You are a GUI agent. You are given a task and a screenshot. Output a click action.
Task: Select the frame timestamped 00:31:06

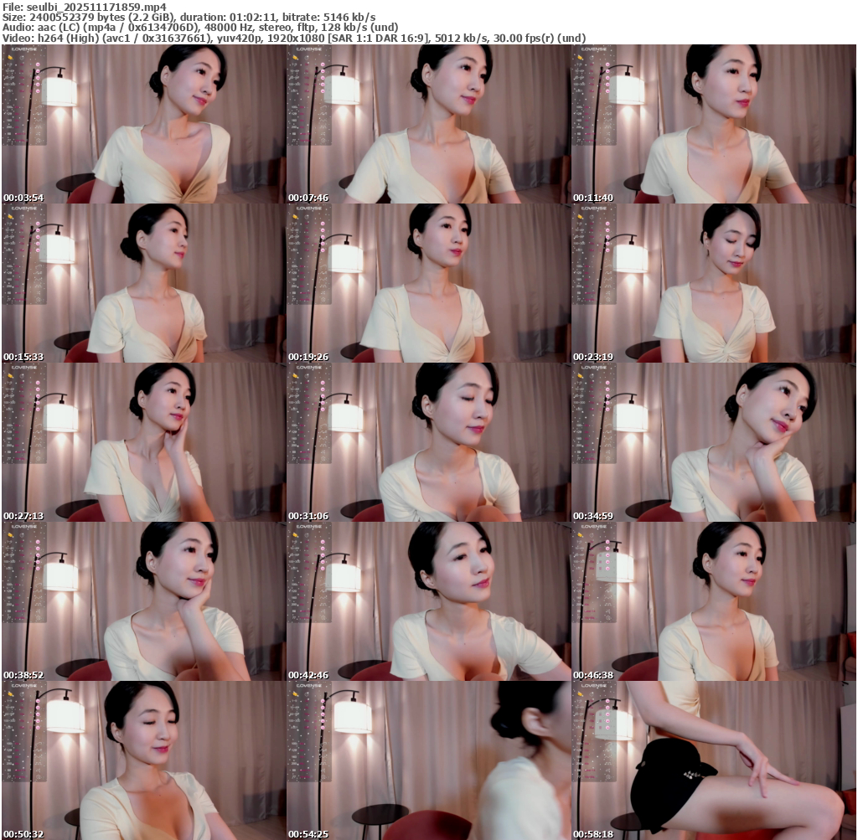(428, 442)
